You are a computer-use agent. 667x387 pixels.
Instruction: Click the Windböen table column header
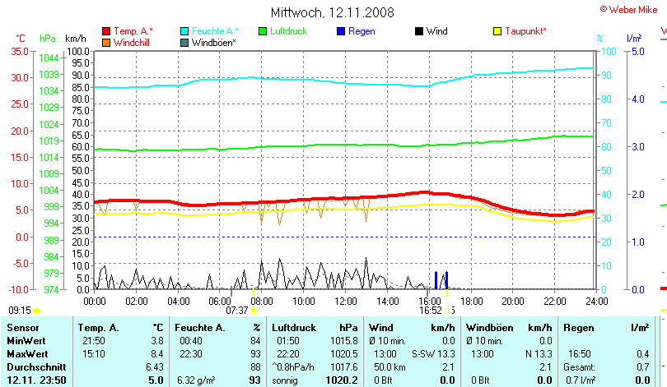[489, 328]
